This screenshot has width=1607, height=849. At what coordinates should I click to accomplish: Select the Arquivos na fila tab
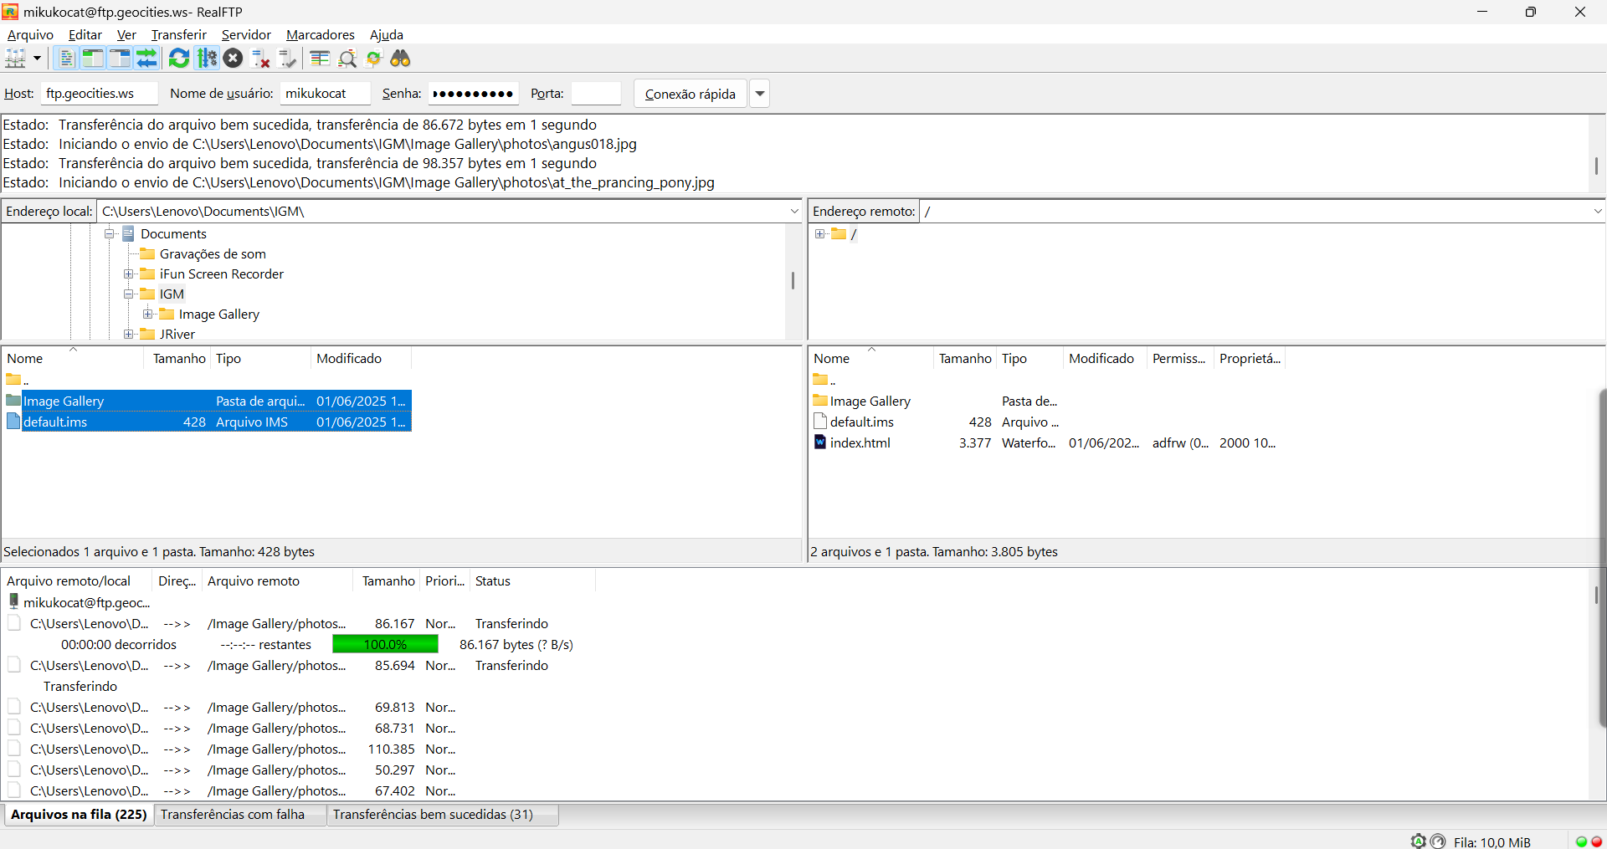pyautogui.click(x=79, y=814)
